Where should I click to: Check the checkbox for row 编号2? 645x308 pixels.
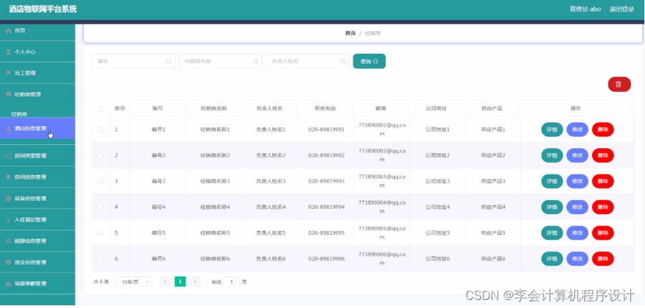click(x=100, y=155)
